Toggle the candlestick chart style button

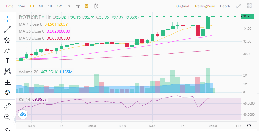click(96, 6)
